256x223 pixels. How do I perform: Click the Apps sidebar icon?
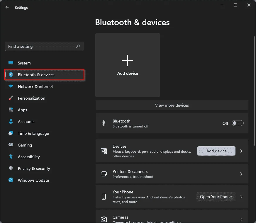tap(11, 110)
